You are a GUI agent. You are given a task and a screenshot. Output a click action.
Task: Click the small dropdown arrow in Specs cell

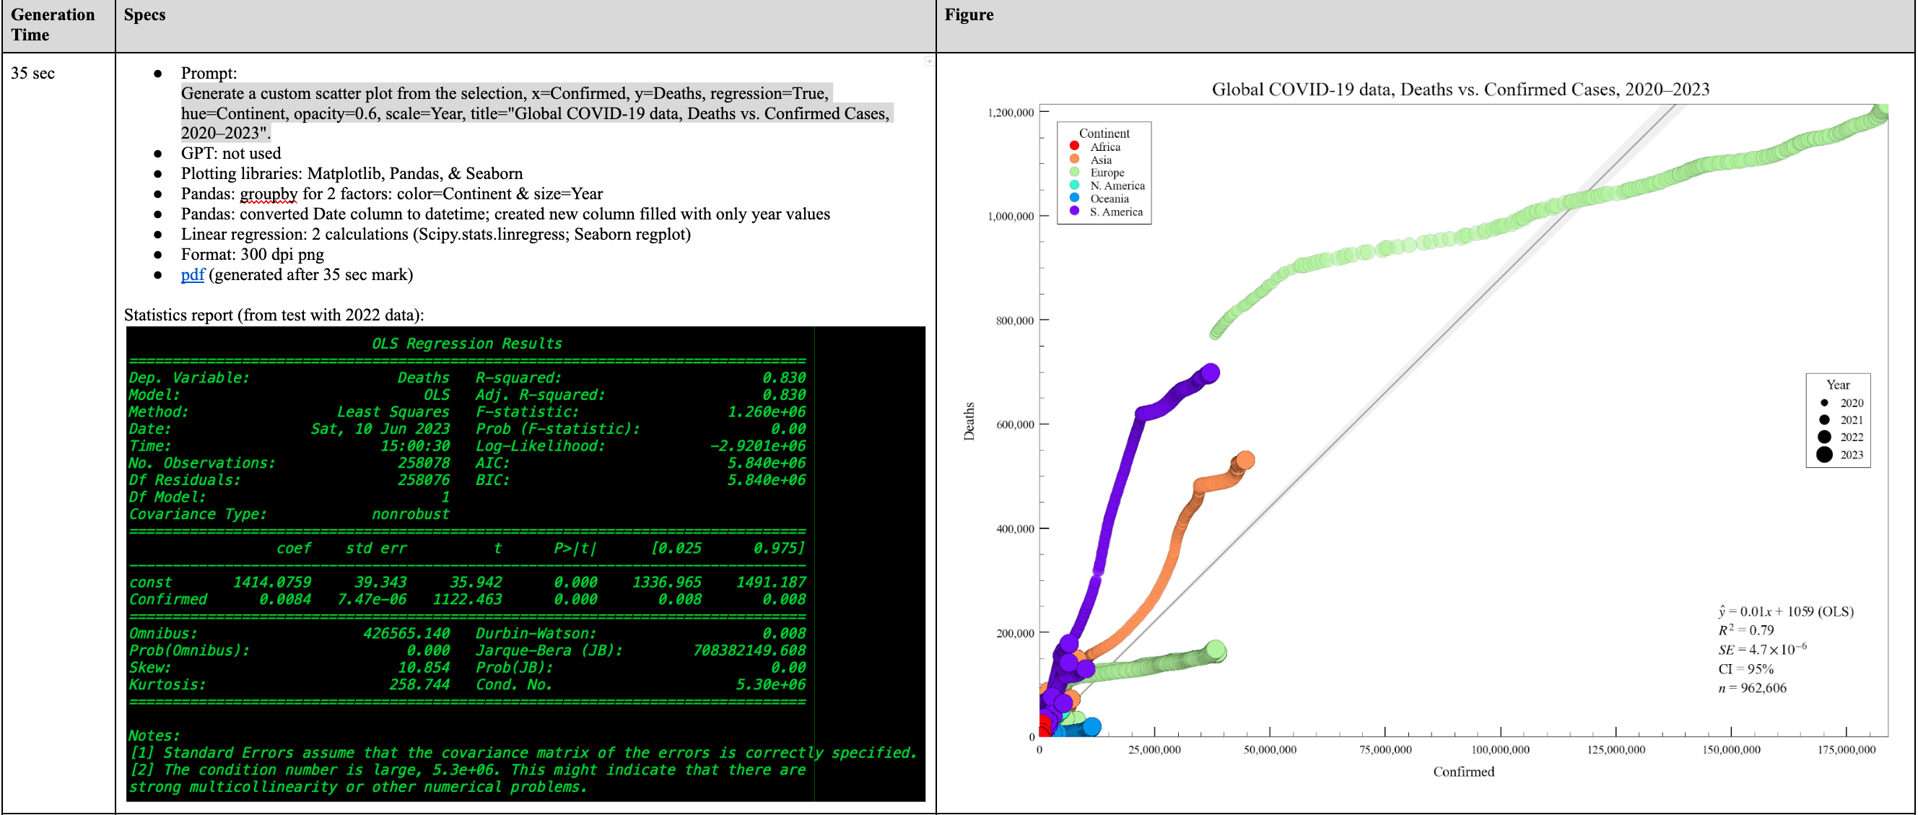point(928,62)
